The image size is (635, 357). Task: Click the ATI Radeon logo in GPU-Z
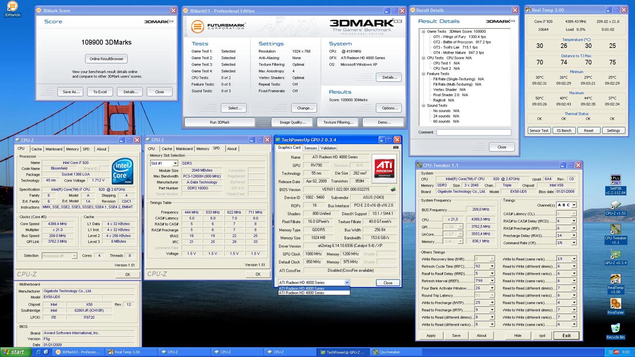[x=384, y=168]
